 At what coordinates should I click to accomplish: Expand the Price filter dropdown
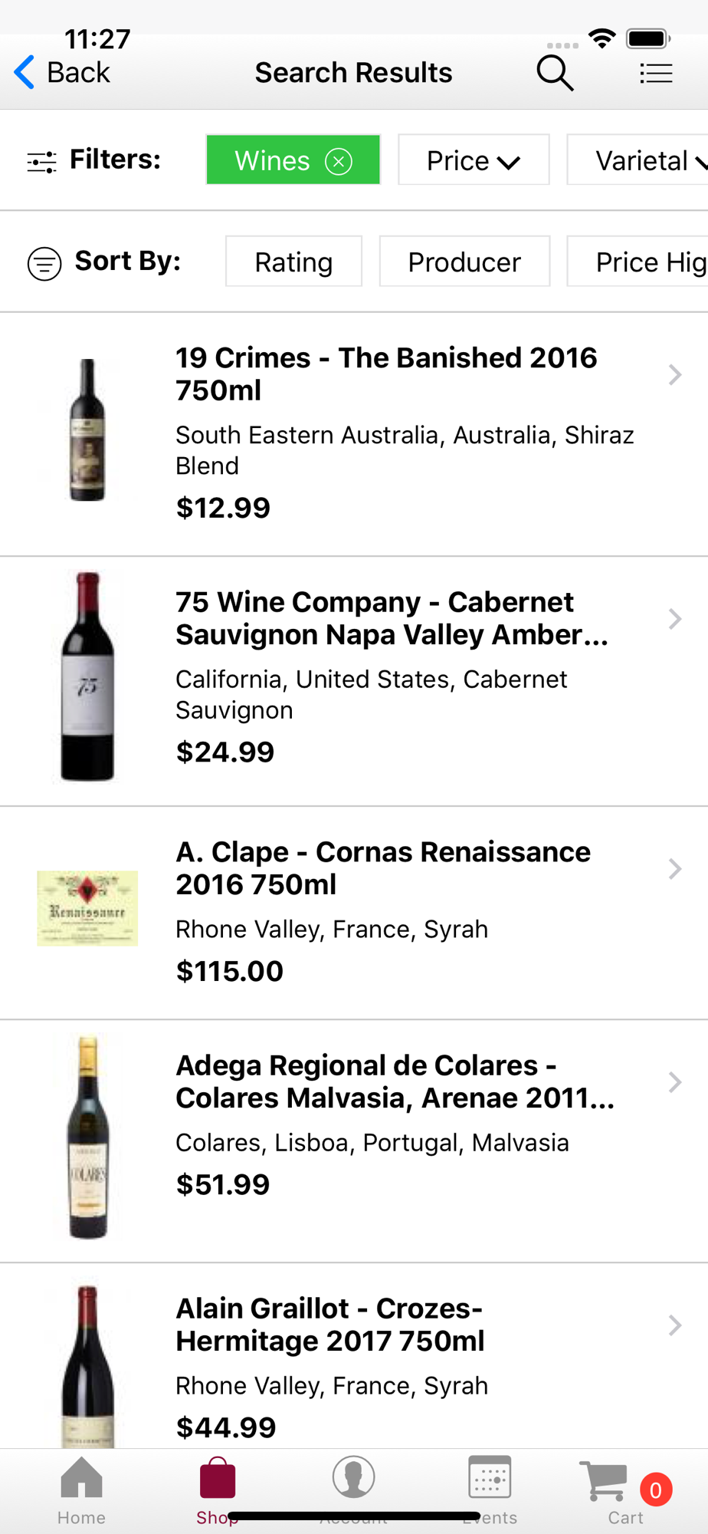click(x=474, y=160)
